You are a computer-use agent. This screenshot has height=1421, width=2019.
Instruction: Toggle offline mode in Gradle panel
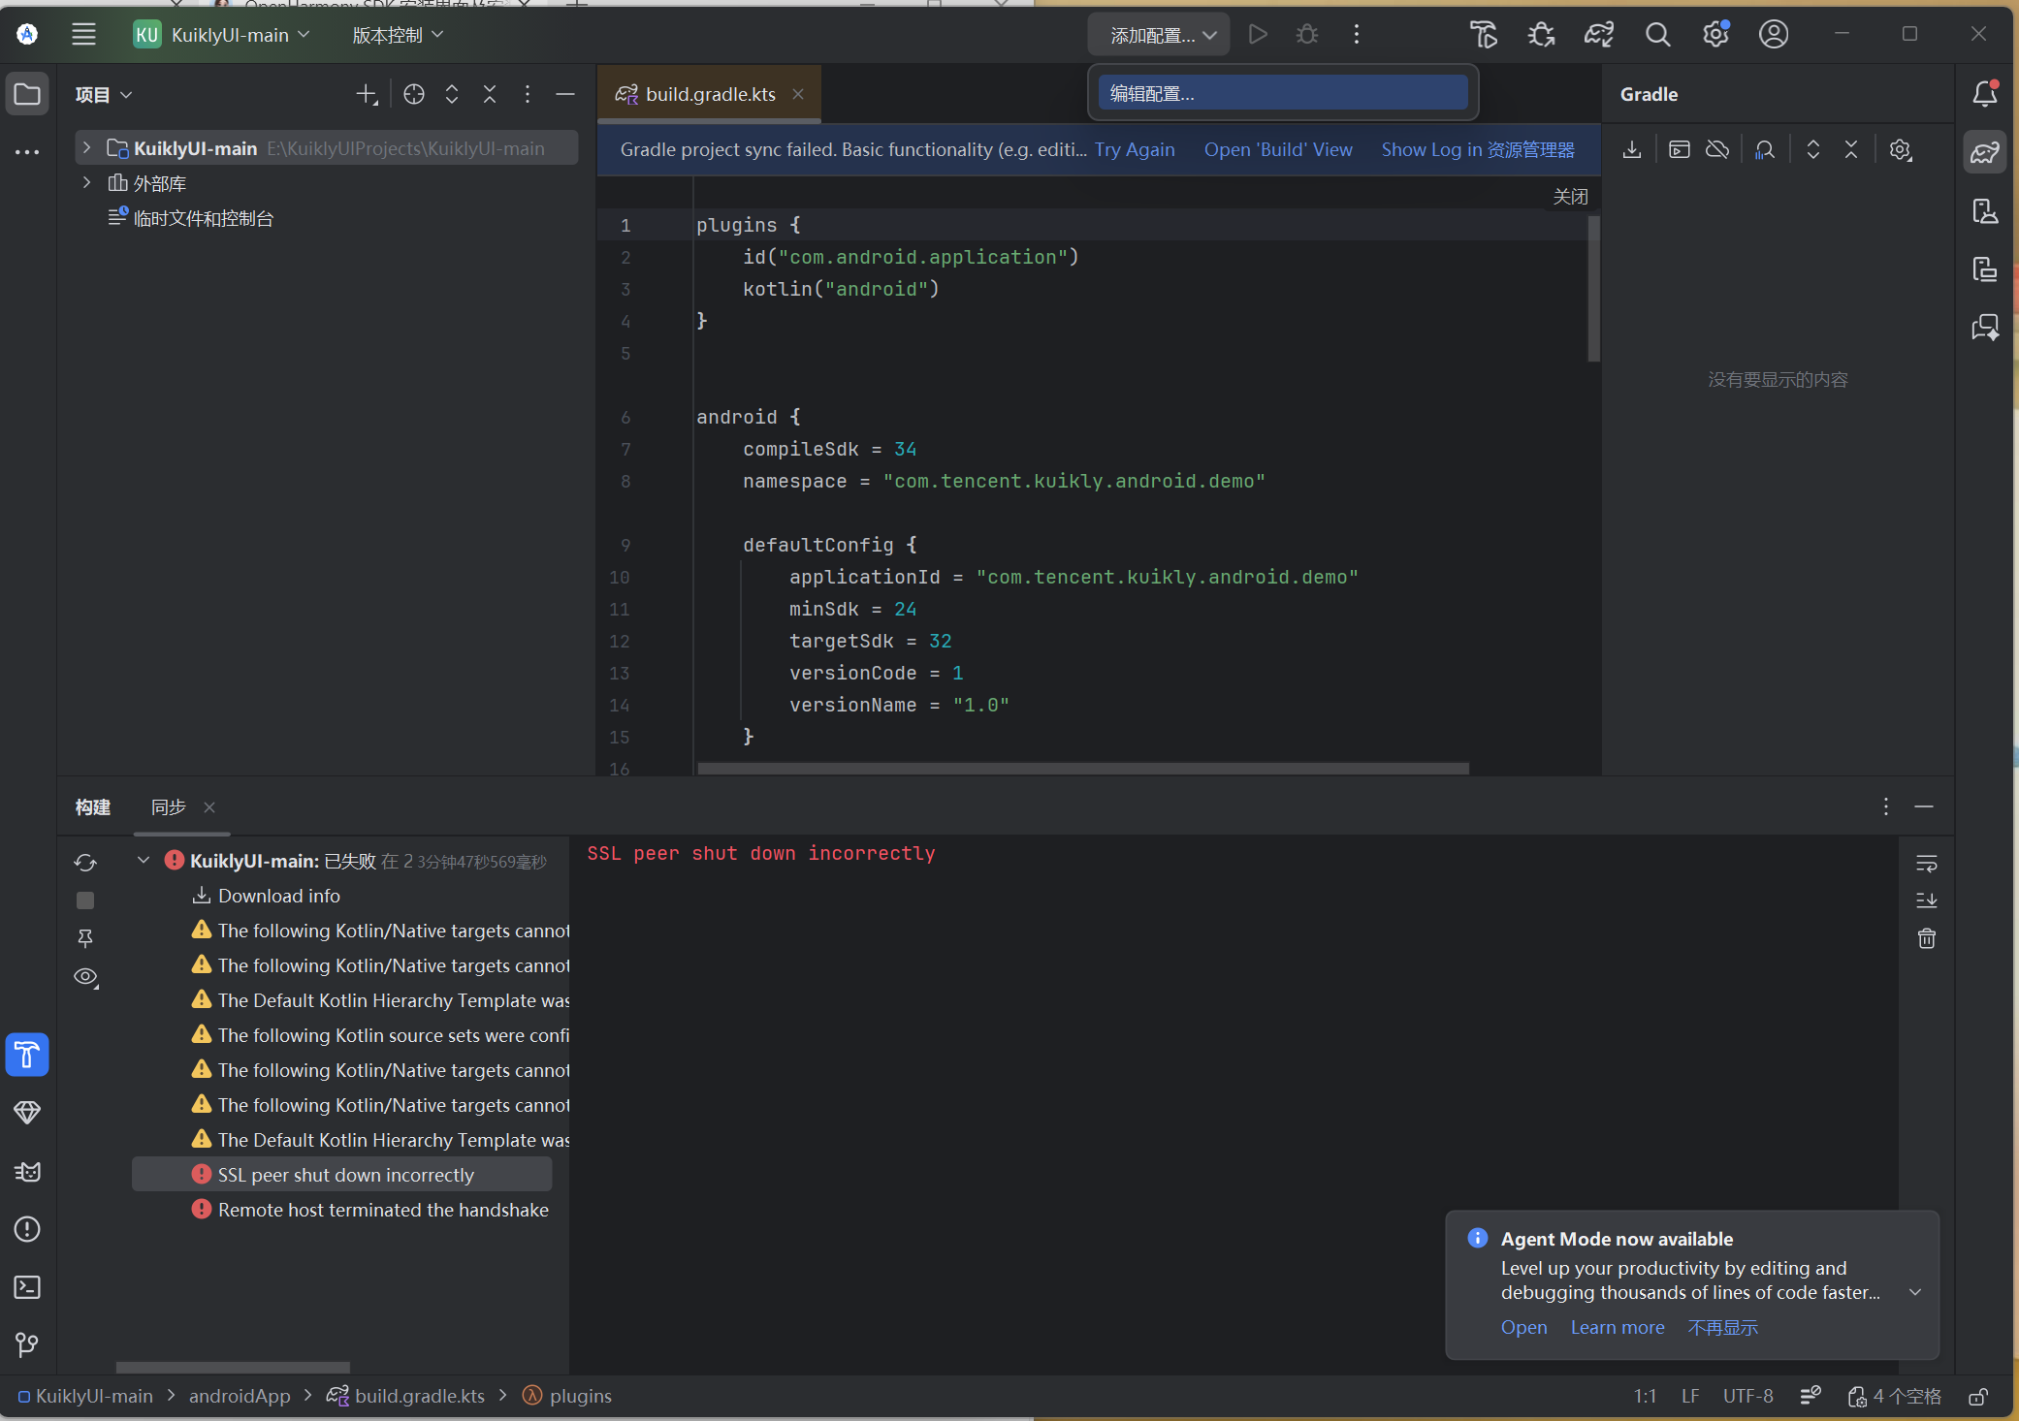pos(1717,150)
